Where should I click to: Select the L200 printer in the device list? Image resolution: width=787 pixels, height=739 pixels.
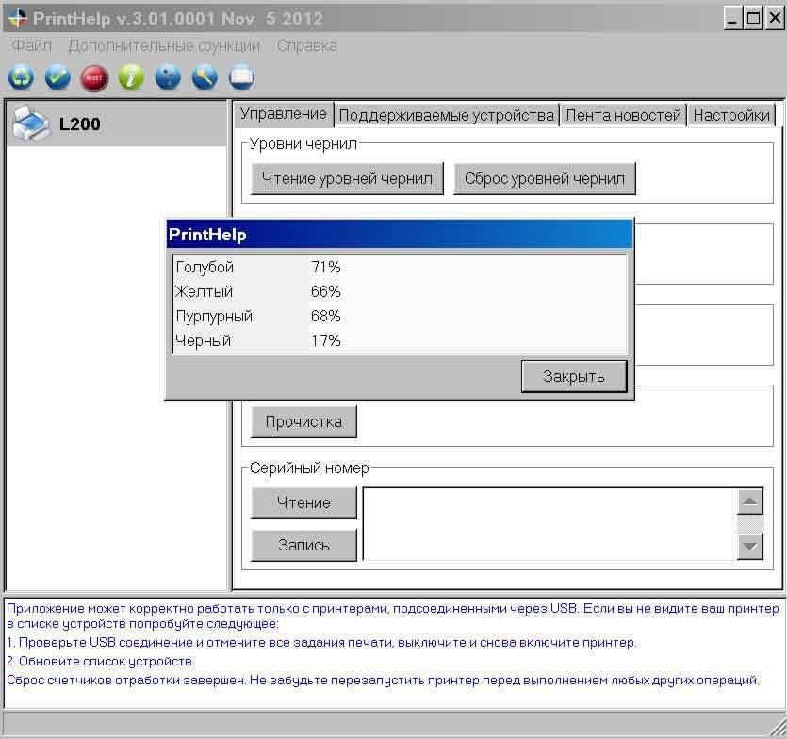coord(117,124)
